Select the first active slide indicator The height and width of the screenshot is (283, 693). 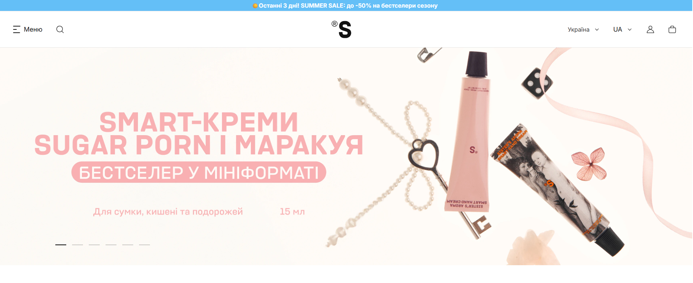pyautogui.click(x=61, y=245)
